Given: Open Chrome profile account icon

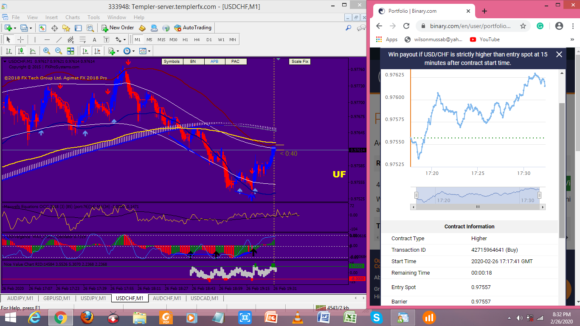Looking at the screenshot, I should (559, 26).
